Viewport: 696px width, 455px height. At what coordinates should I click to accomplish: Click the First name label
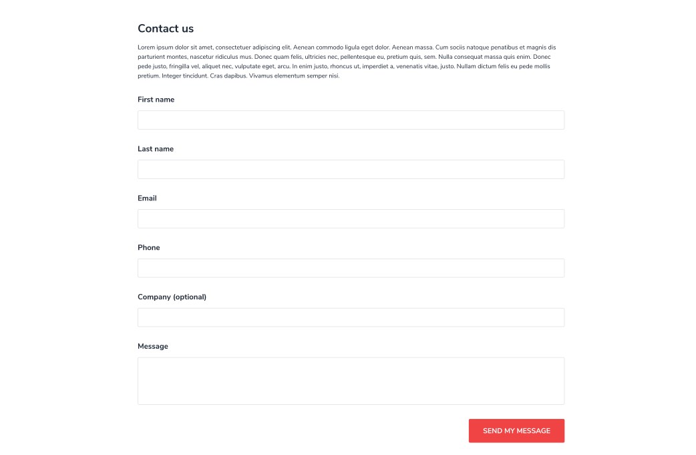156,100
